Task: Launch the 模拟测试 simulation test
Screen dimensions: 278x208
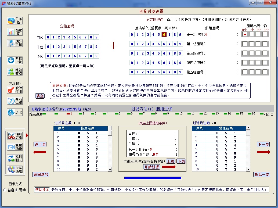Action: point(15,158)
